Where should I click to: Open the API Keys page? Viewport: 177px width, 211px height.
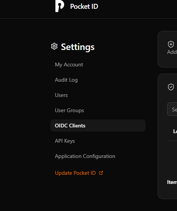point(65,141)
